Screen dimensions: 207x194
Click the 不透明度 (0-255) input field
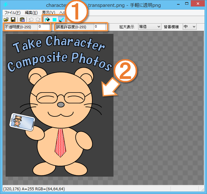[x=44, y=27]
